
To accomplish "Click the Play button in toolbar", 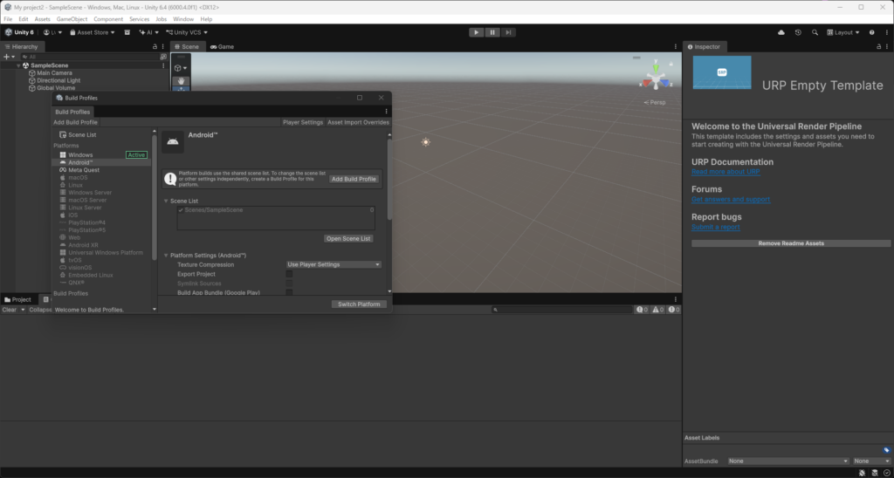I will 476,32.
